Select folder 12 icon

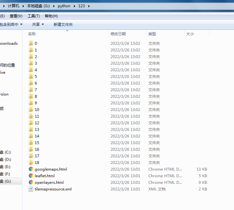tap(31, 123)
